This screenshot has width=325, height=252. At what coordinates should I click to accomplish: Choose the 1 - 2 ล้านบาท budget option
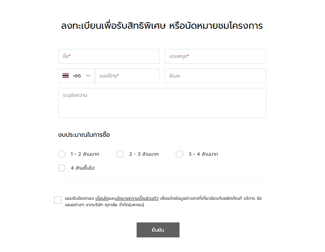coord(62,154)
